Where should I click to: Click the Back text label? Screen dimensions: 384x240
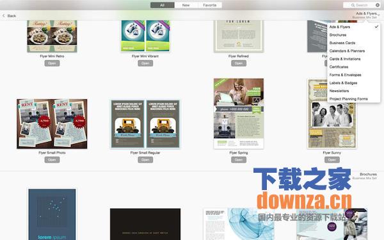pos(12,15)
